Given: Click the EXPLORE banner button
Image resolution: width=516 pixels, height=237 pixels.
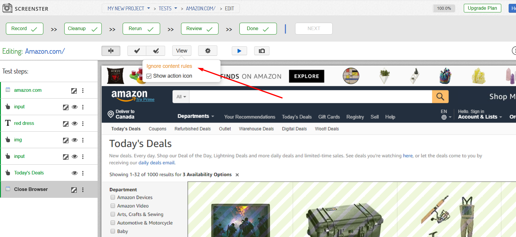Looking at the screenshot, I should [306, 76].
